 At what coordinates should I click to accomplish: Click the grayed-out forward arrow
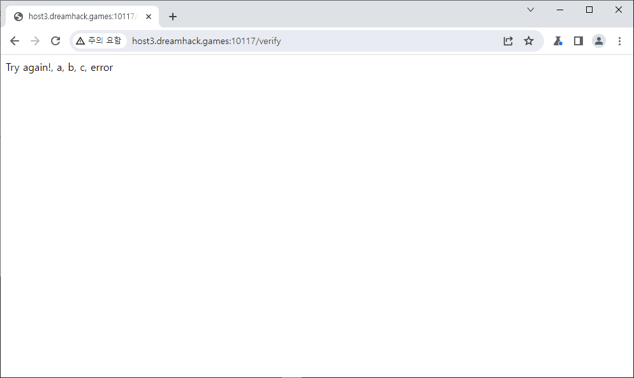coord(35,41)
